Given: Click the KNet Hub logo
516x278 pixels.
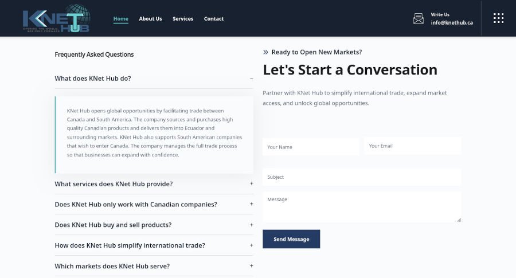Looking at the screenshot, I should 57,18.
